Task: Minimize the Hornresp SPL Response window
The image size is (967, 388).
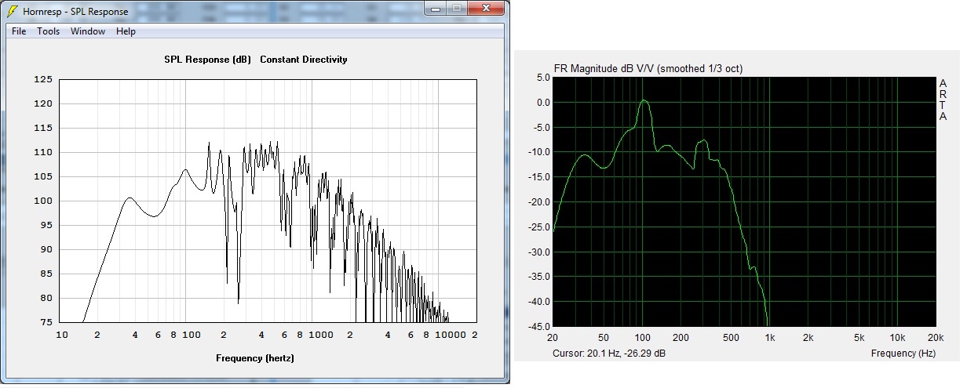Action: tap(436, 9)
